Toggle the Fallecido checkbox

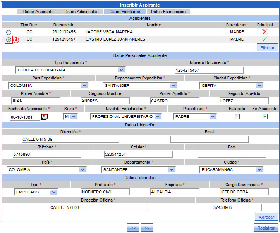coord(237,117)
